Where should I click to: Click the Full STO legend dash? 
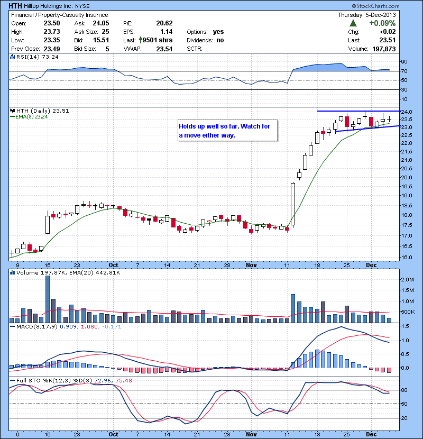click(x=12, y=380)
